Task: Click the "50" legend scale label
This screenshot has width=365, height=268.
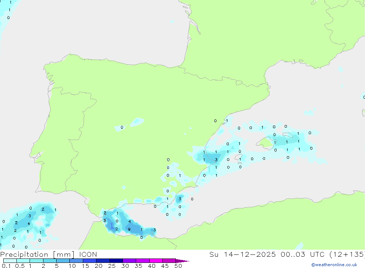Action: [178, 266]
